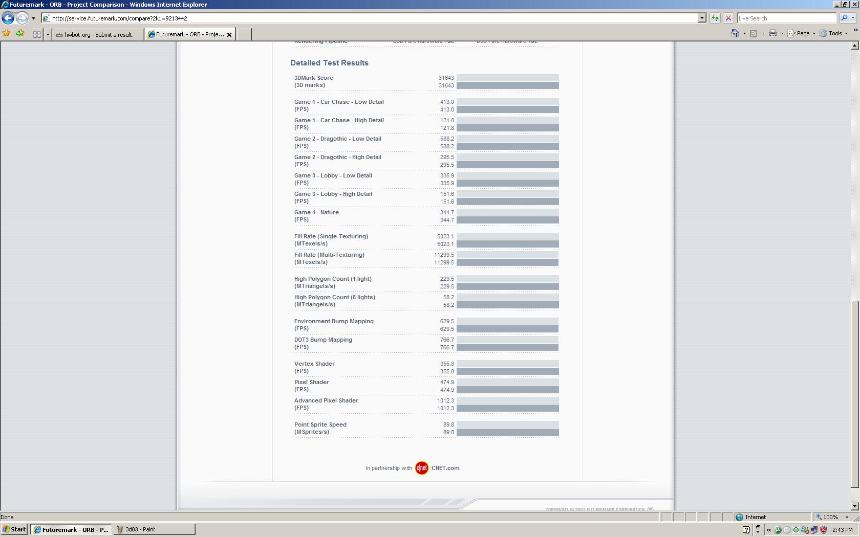Viewport: 860px width, 537px height.
Task: Click the uTorrent tray icon
Action: [778, 530]
